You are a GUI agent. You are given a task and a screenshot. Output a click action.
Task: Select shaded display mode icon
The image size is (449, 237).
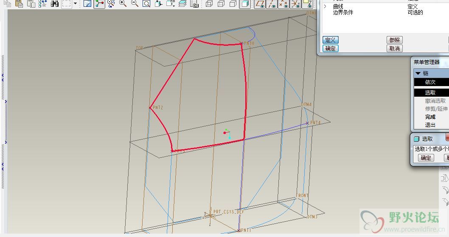tap(245, 4)
